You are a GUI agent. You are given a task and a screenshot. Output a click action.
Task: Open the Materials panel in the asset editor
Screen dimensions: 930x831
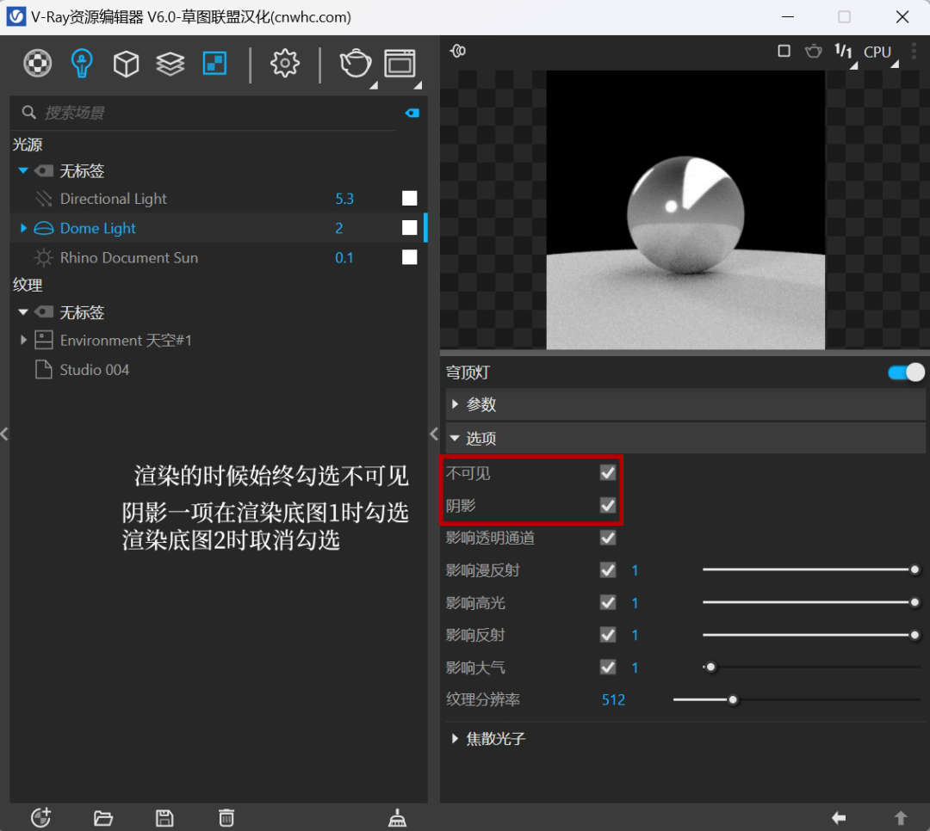click(37, 64)
